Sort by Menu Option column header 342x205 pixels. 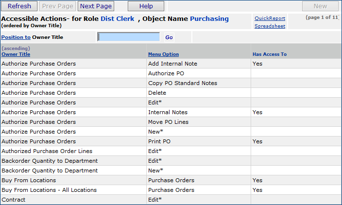[x=163, y=54]
